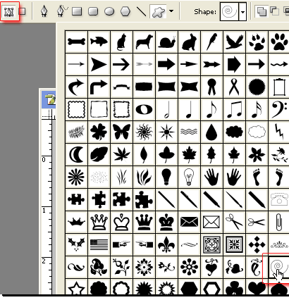
Task: Choose Subtract from shape area icon
Action: click(x=274, y=11)
